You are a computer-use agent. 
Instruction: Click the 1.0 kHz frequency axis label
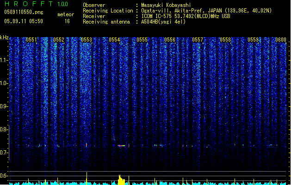(x=4, y=83)
